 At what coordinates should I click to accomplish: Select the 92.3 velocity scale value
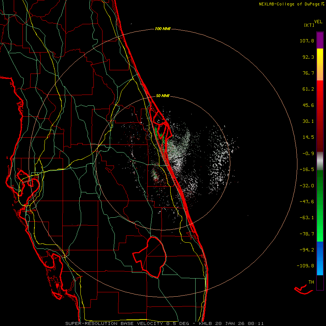coord(308,57)
